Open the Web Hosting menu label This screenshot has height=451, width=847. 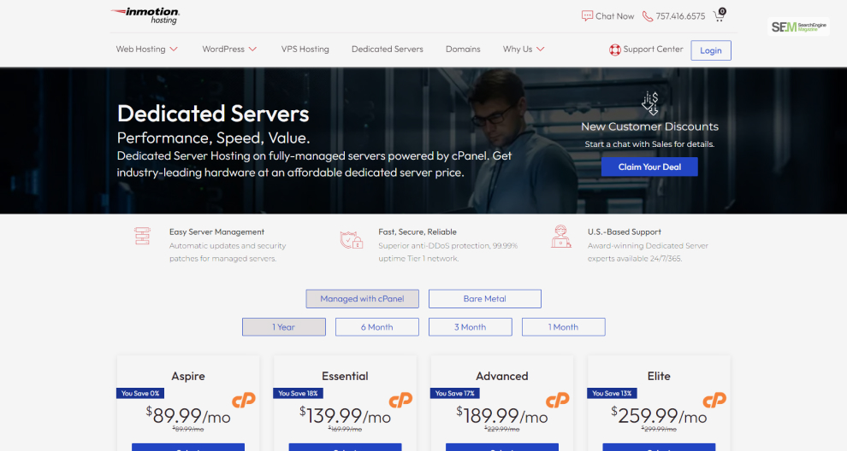tap(140, 49)
